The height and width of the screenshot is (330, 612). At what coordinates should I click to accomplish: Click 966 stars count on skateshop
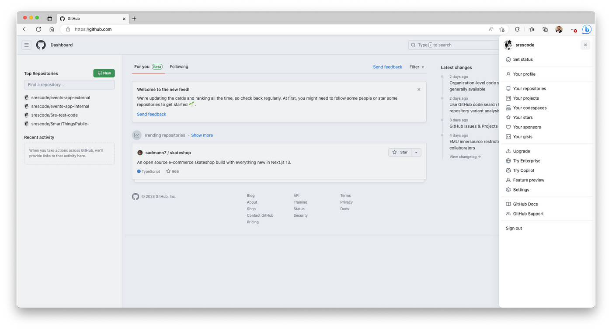pos(173,172)
